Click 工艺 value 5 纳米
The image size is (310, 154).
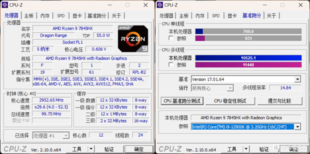point(43,49)
